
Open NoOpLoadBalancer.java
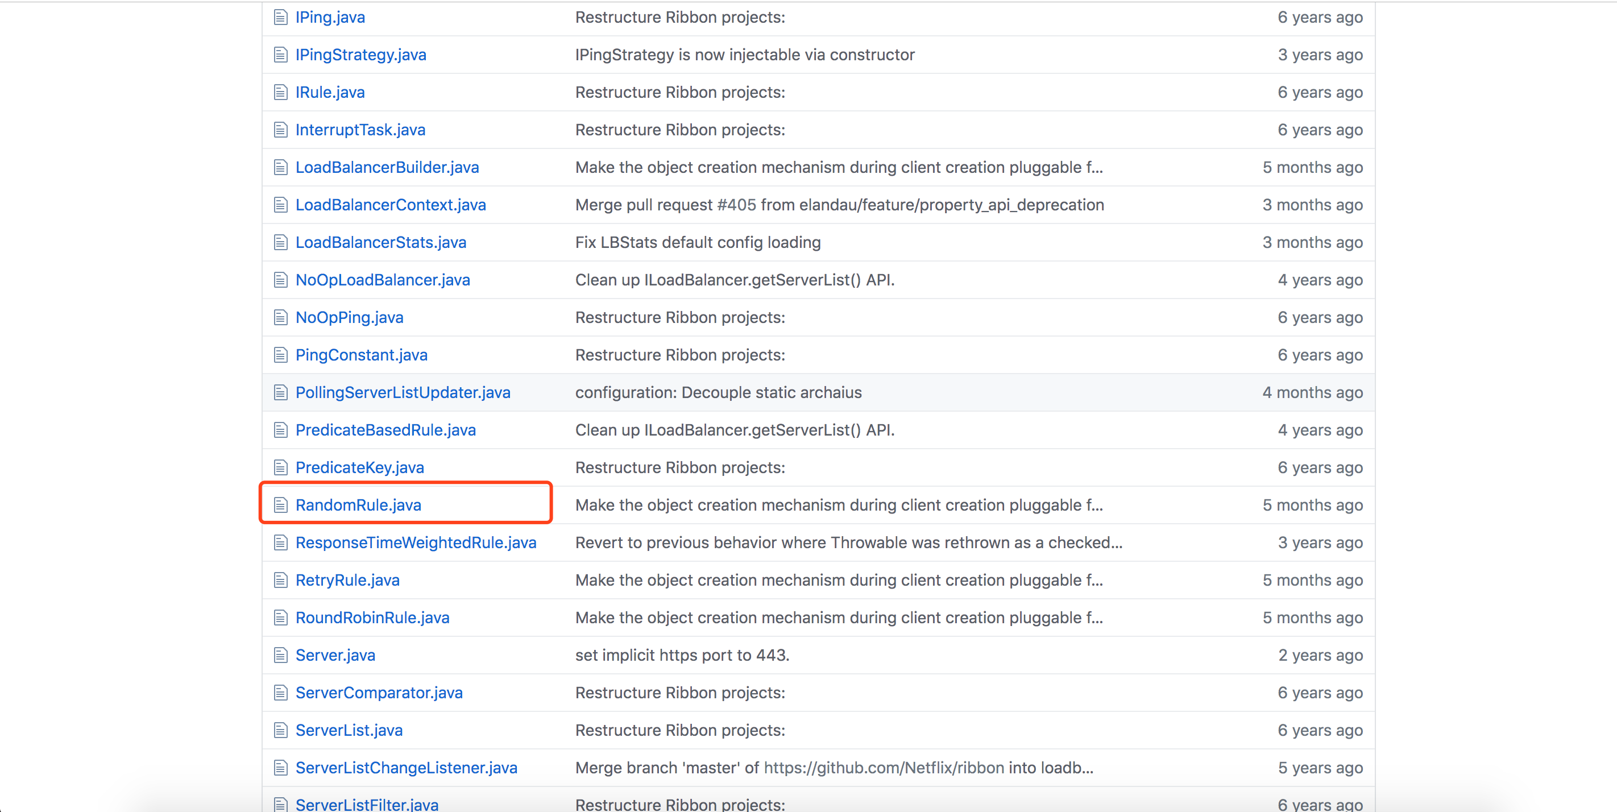pos(383,280)
